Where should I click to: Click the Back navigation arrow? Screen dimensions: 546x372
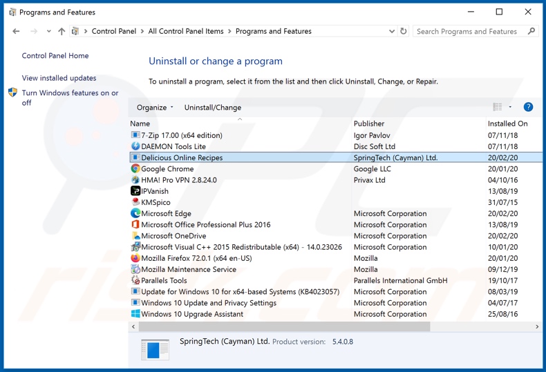pos(16,31)
